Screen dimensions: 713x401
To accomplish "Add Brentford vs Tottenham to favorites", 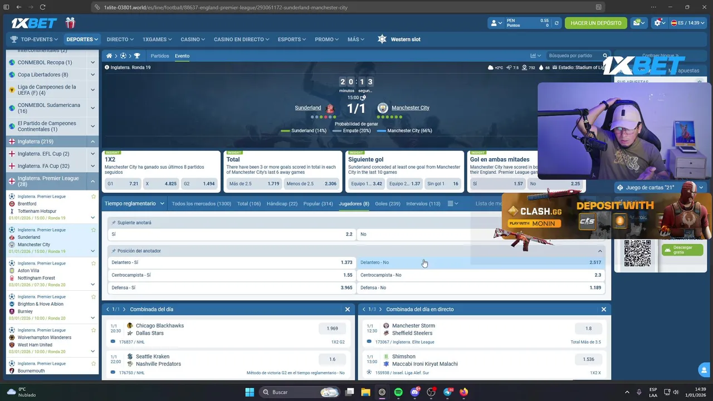I will pyautogui.click(x=94, y=197).
